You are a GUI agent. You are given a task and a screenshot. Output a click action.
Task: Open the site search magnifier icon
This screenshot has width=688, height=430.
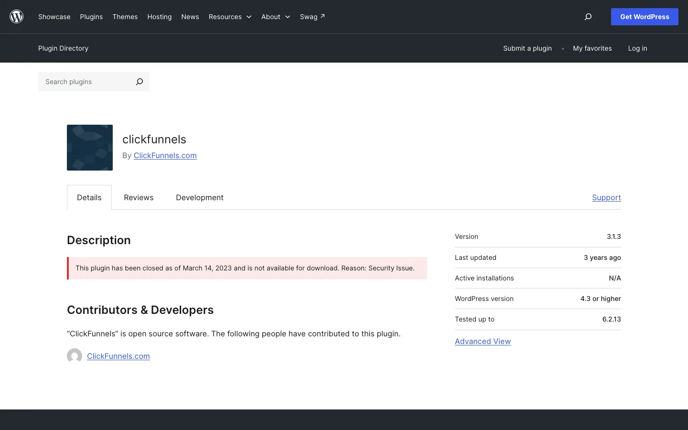[x=588, y=17]
